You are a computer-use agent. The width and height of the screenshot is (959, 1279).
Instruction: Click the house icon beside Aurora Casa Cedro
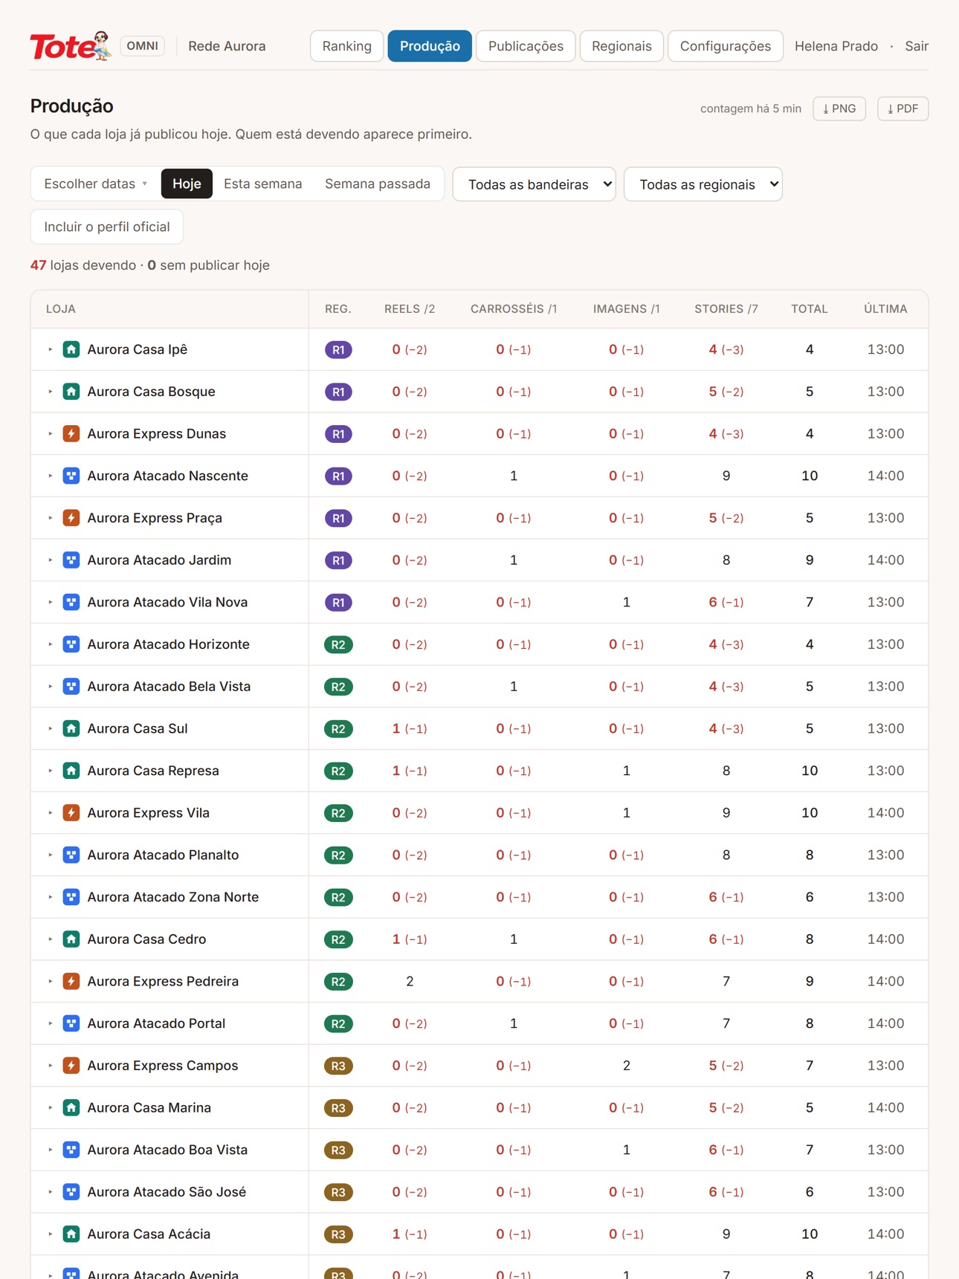pos(71,939)
